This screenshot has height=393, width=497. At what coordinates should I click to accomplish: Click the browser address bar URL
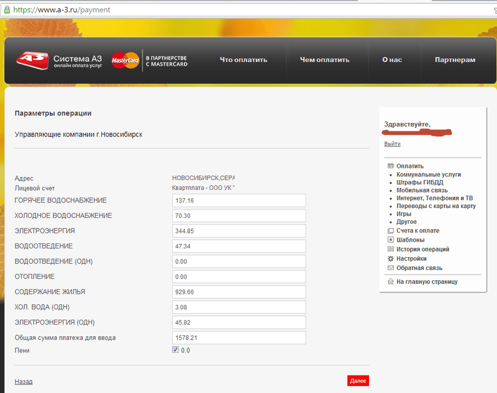62,10
